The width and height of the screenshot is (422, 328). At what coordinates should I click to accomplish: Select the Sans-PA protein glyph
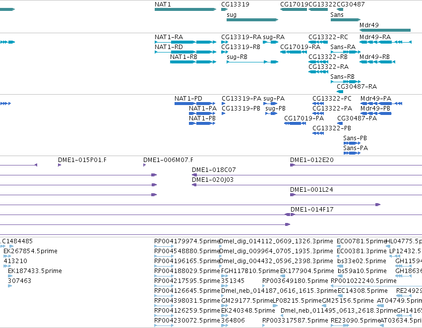[352, 153]
